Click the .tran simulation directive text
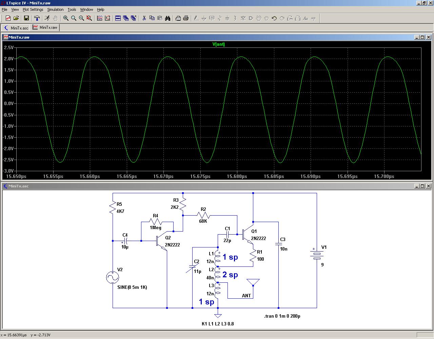Screen dimensions: 434x339 [x=282, y=316]
